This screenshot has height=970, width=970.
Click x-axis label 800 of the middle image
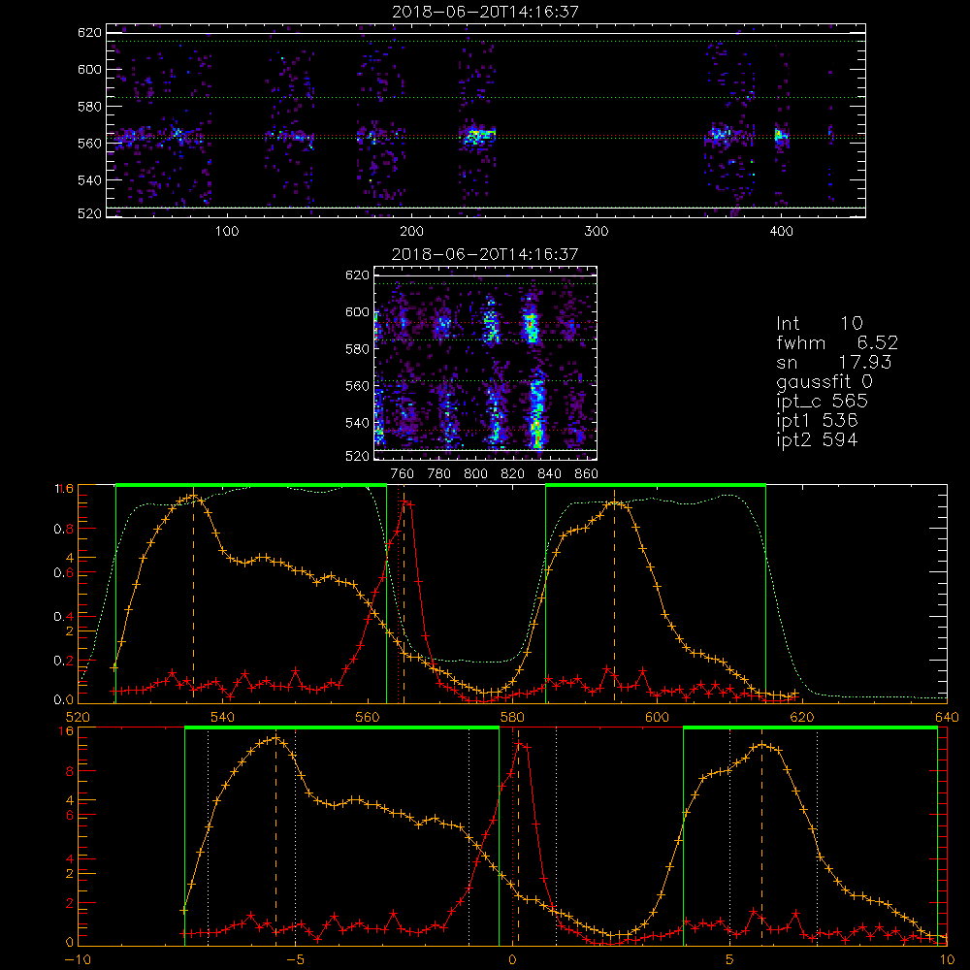(475, 474)
